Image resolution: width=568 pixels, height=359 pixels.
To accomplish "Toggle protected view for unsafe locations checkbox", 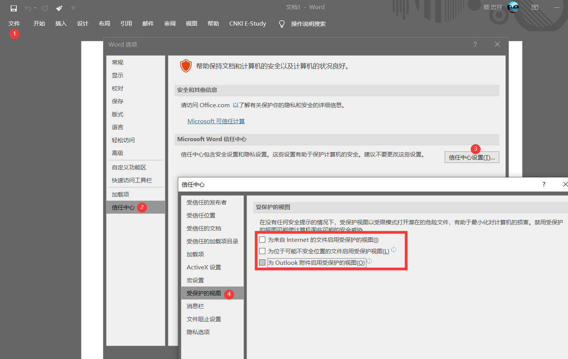I will (x=262, y=251).
